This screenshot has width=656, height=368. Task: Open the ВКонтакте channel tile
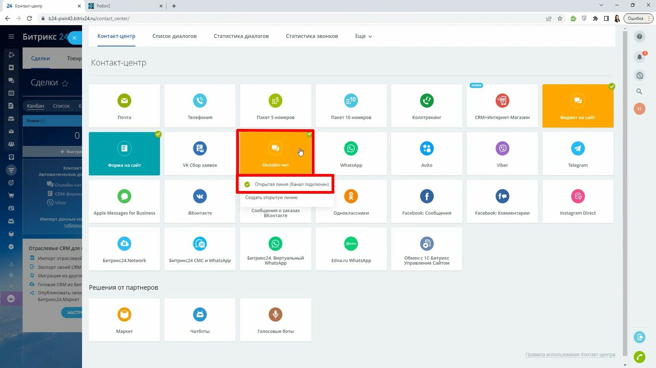[200, 202]
